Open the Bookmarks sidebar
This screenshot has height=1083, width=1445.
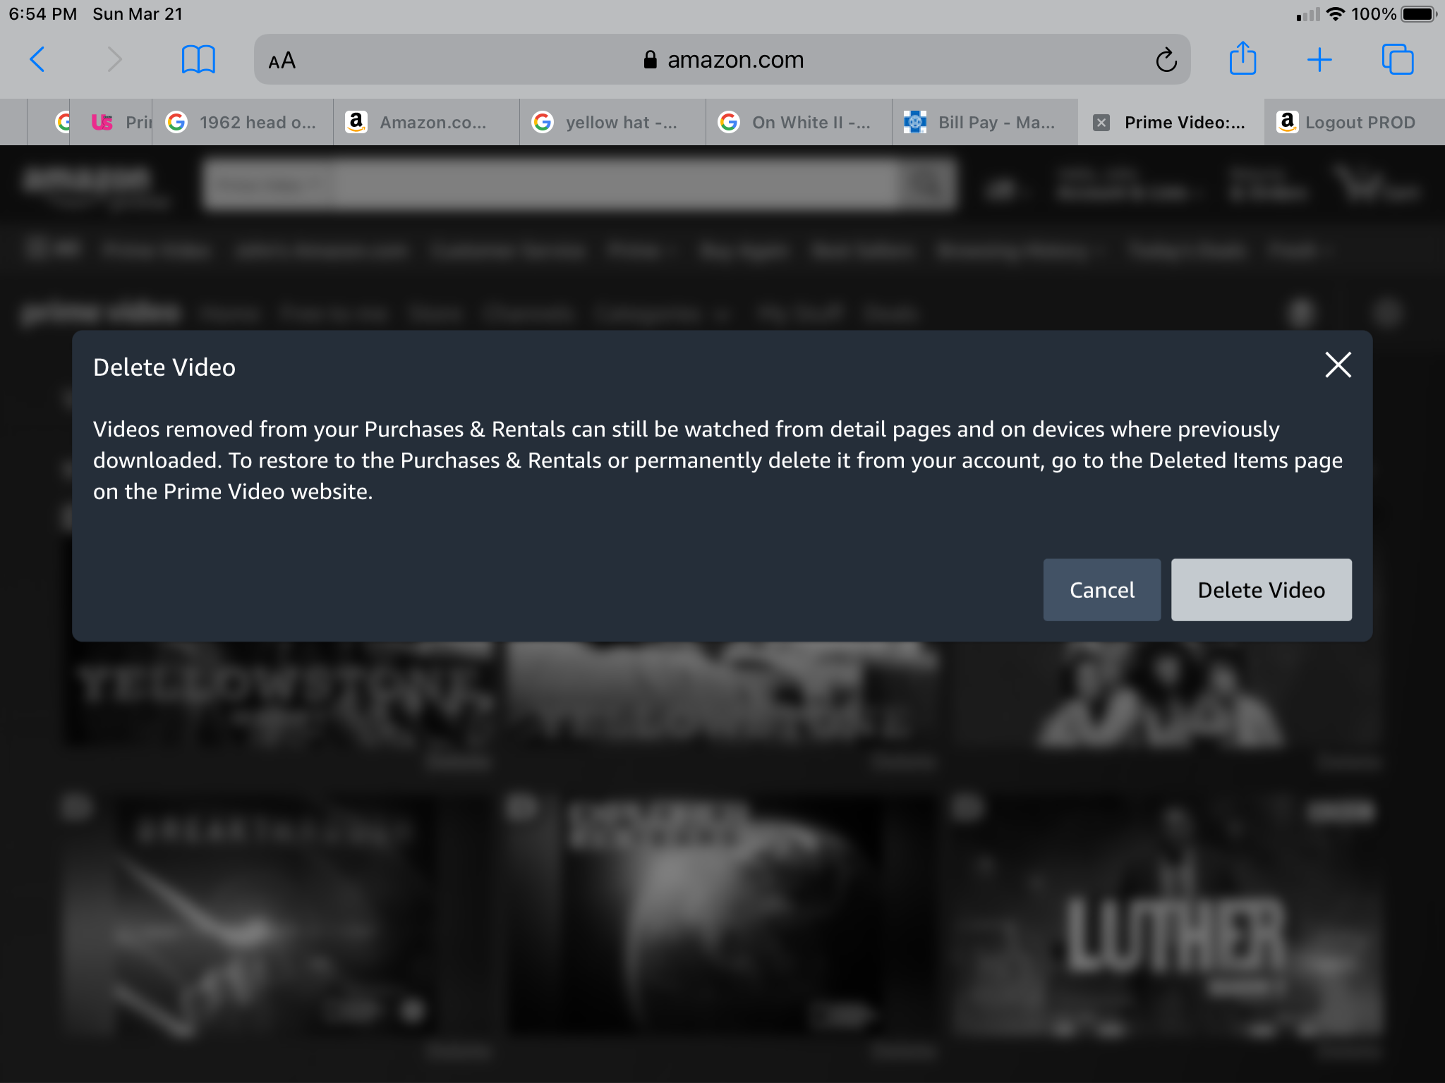[198, 60]
